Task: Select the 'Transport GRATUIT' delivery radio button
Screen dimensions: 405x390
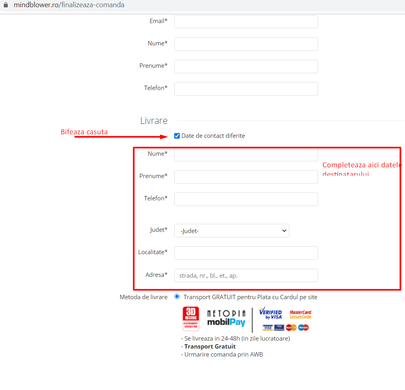Action: pos(177,297)
